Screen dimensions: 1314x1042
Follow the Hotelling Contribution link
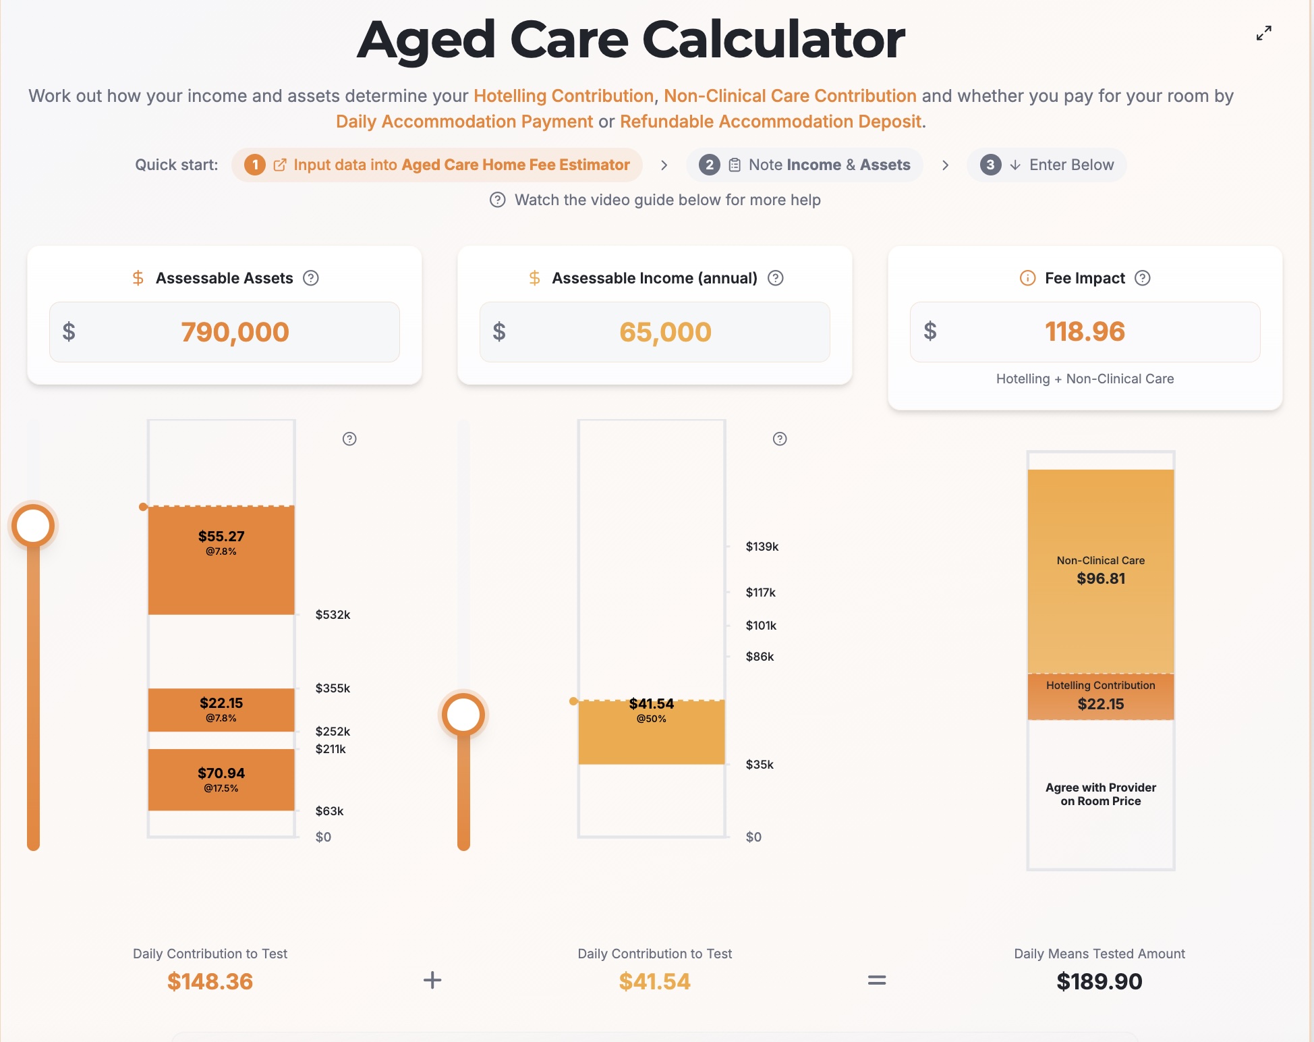click(563, 97)
